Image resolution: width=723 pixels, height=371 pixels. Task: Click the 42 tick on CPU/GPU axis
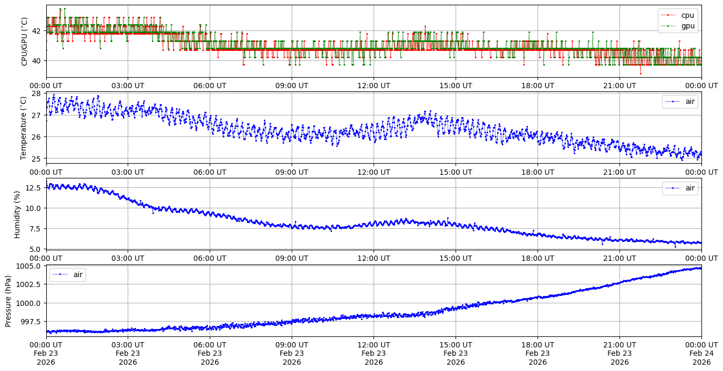click(x=36, y=31)
